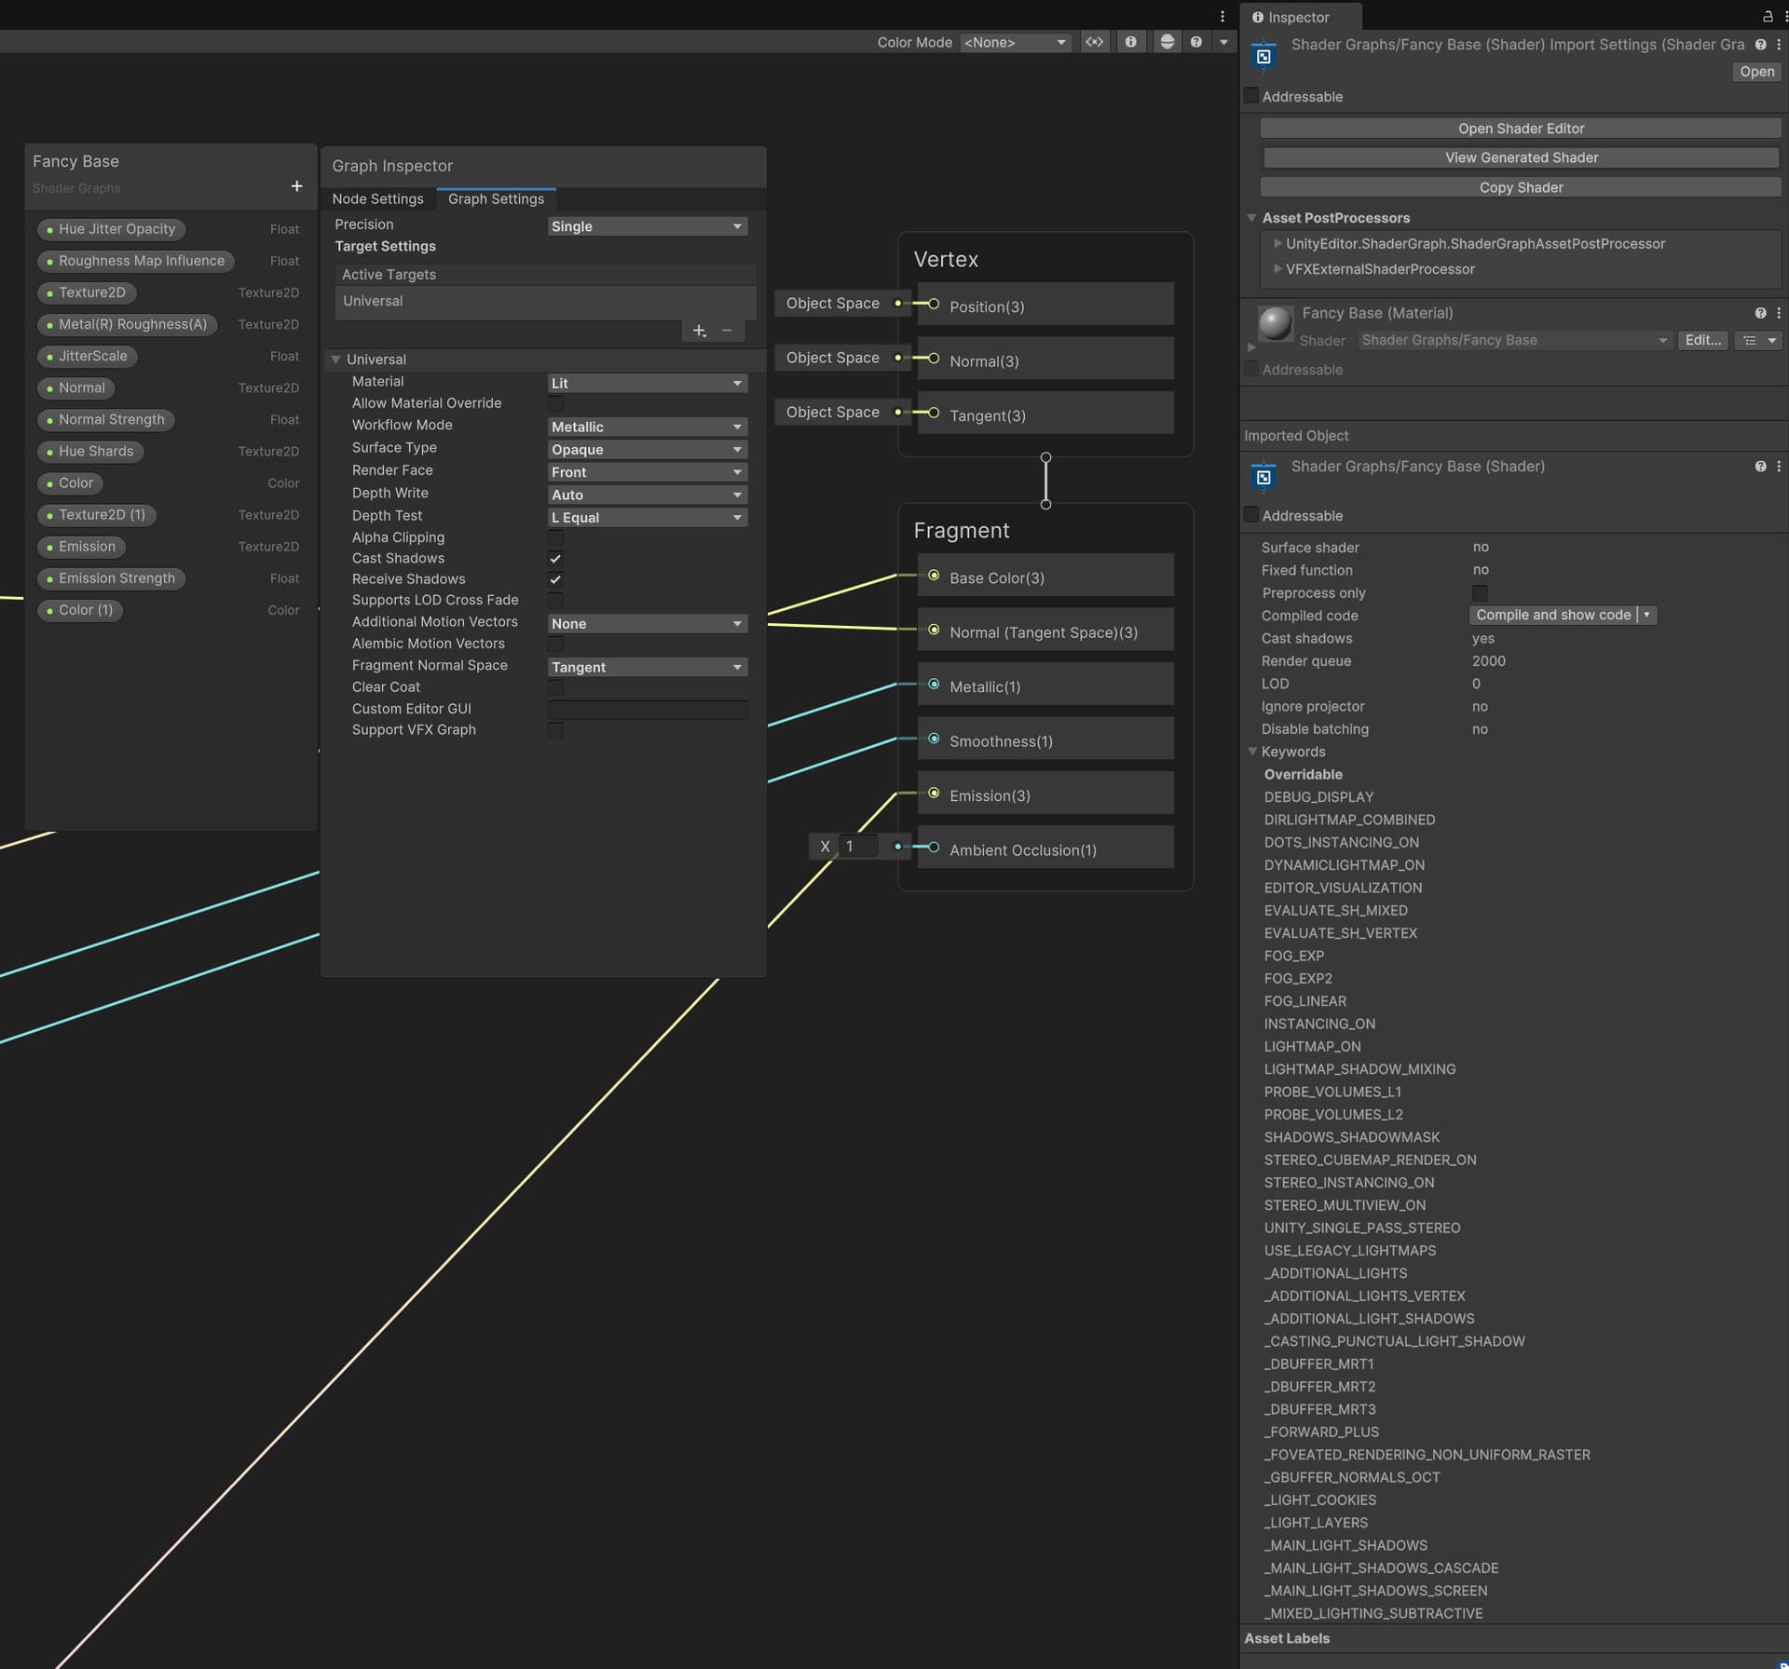
Task: Disable the Cast Shadows checkbox
Action: pyautogui.click(x=555, y=558)
